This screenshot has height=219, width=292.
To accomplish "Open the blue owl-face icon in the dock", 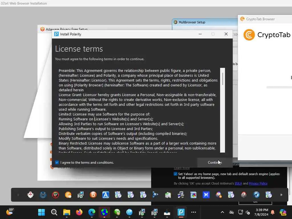I will pos(43,195).
